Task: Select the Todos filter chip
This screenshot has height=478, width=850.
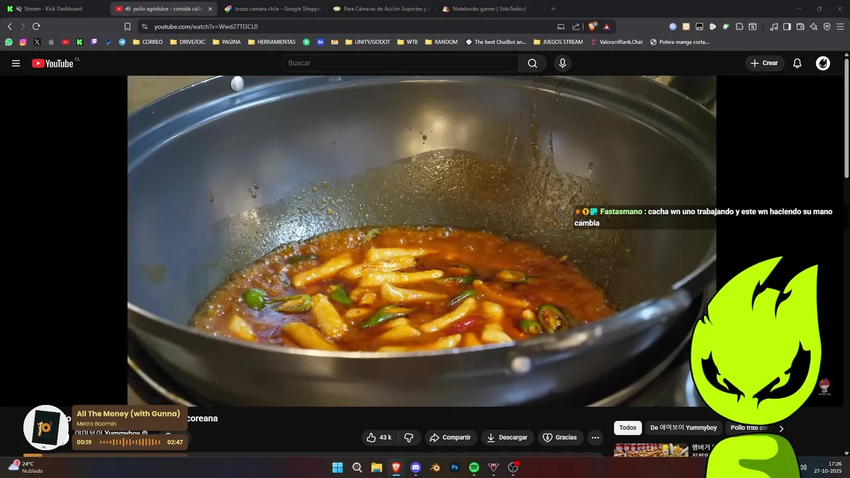Action: 628,428
